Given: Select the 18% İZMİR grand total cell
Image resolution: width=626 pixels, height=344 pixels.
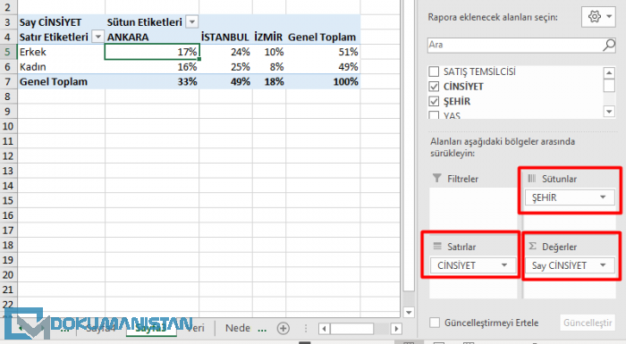Looking at the screenshot, I should pos(268,82).
